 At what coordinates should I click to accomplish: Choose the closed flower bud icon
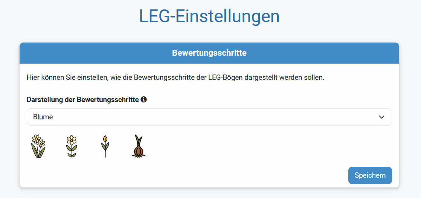pos(105,146)
